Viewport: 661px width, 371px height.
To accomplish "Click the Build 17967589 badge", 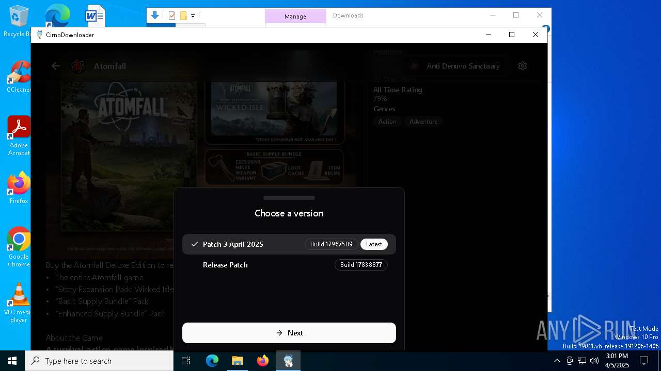I will point(331,244).
